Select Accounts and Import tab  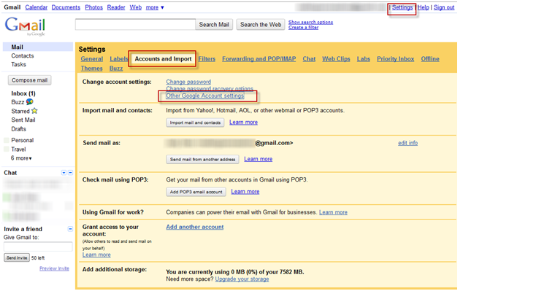coord(163,59)
